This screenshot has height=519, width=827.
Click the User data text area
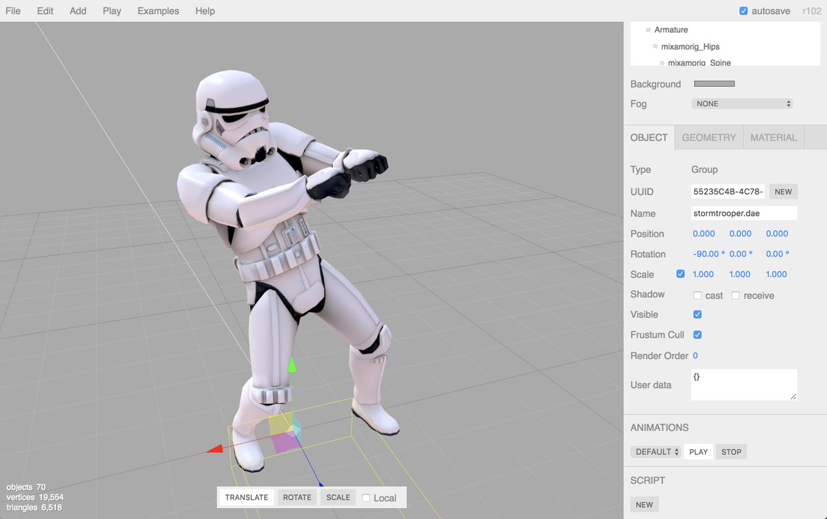[744, 385]
